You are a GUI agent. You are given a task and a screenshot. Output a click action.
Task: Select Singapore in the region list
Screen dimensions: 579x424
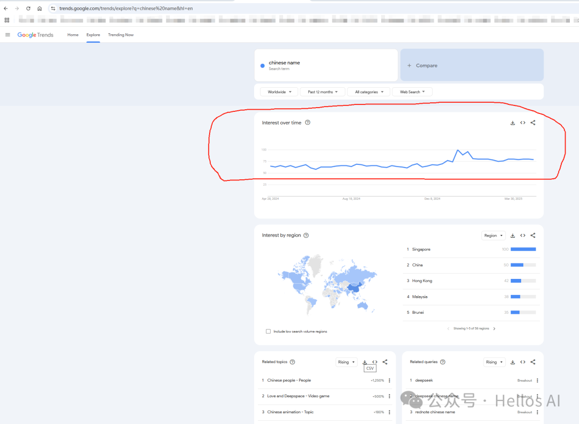click(421, 249)
